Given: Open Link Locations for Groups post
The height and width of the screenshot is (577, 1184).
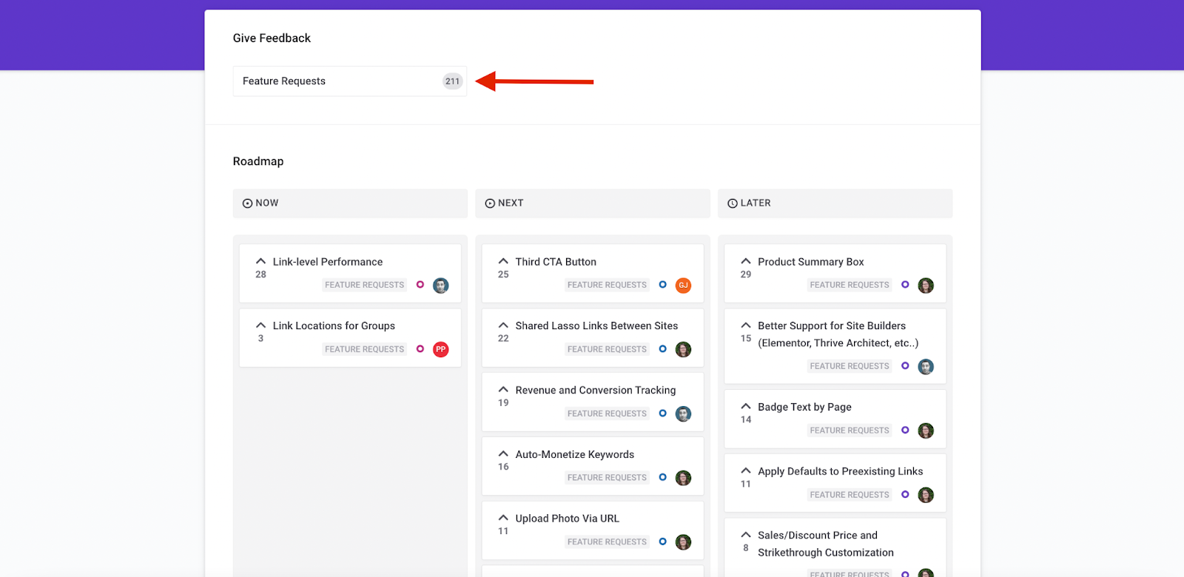Looking at the screenshot, I should 334,325.
